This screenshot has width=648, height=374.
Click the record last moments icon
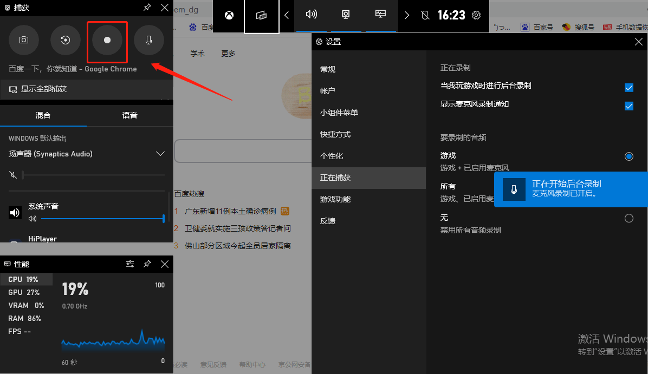[66, 40]
